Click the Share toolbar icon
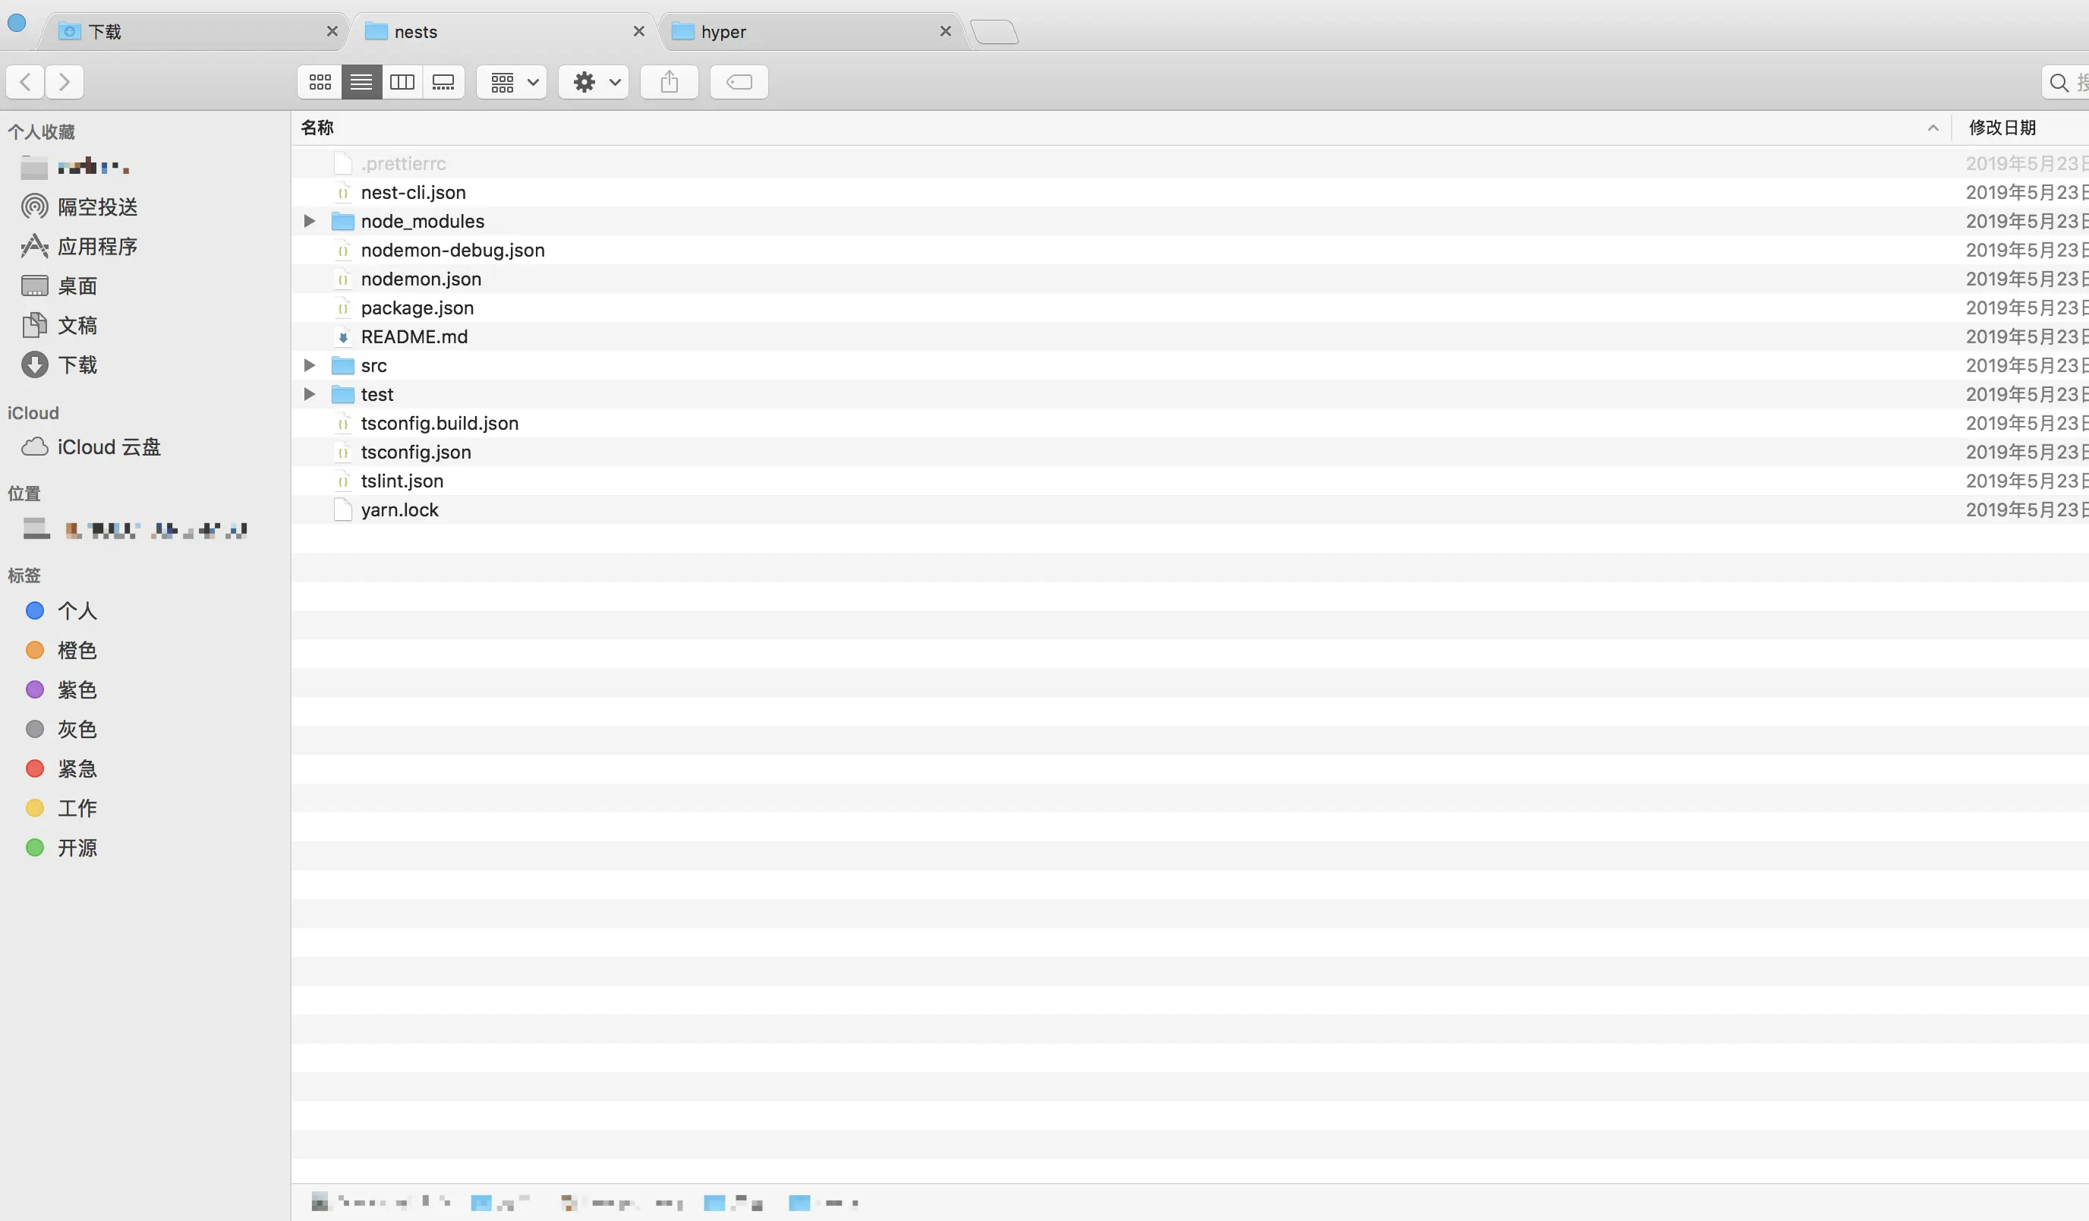The width and height of the screenshot is (2089, 1221). pyautogui.click(x=669, y=82)
